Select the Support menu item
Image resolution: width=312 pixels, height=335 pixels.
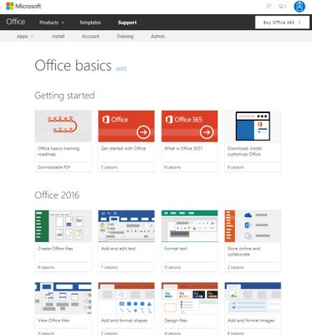(127, 23)
